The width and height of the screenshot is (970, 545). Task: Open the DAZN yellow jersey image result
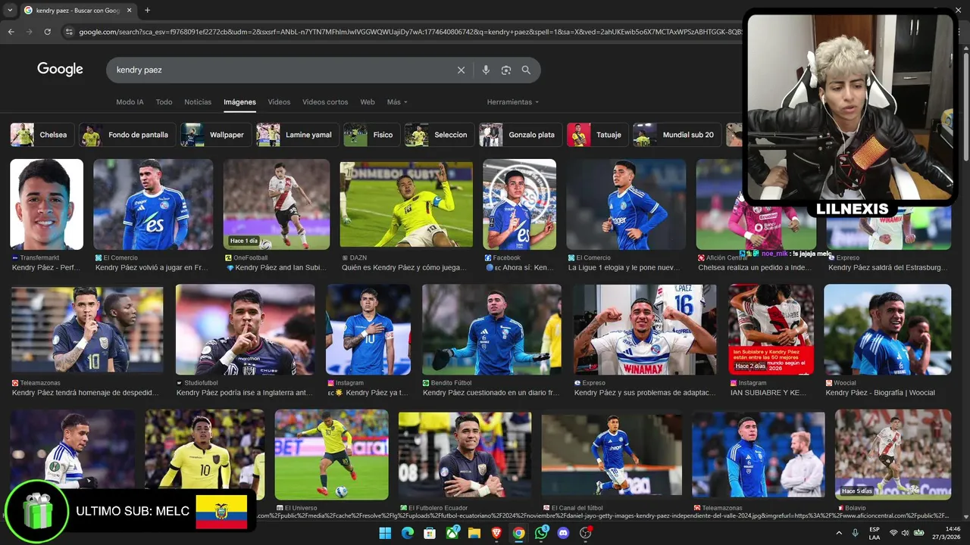pyautogui.click(x=406, y=204)
